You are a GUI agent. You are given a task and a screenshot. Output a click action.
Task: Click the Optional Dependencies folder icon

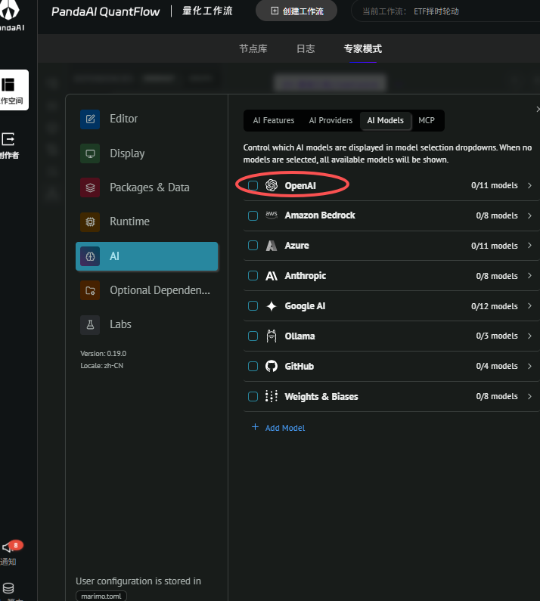tap(90, 290)
